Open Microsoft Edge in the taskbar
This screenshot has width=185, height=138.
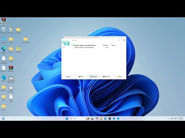pos(106,118)
